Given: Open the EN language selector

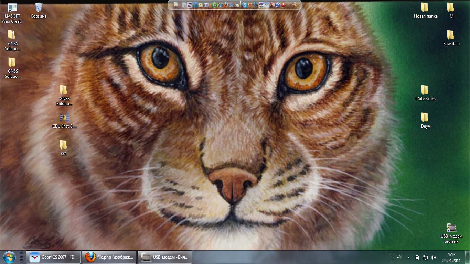Looking at the screenshot, I should 399,256.
